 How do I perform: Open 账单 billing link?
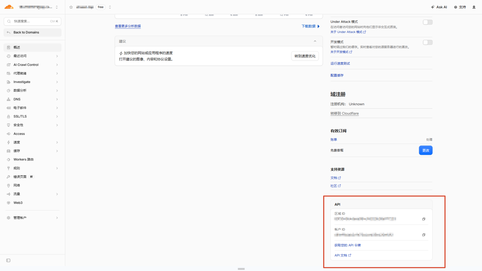tap(334, 140)
